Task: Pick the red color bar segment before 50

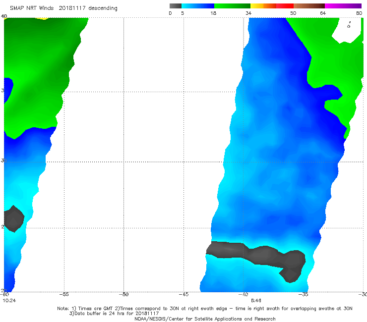Action: pos(285,6)
